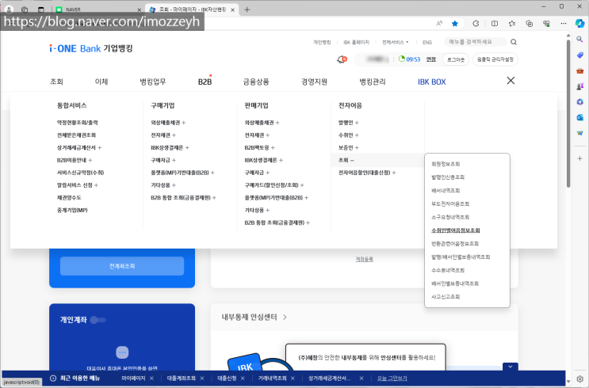This screenshot has width=589, height=388.
Task: Open the 이체 main menu
Action: click(101, 82)
